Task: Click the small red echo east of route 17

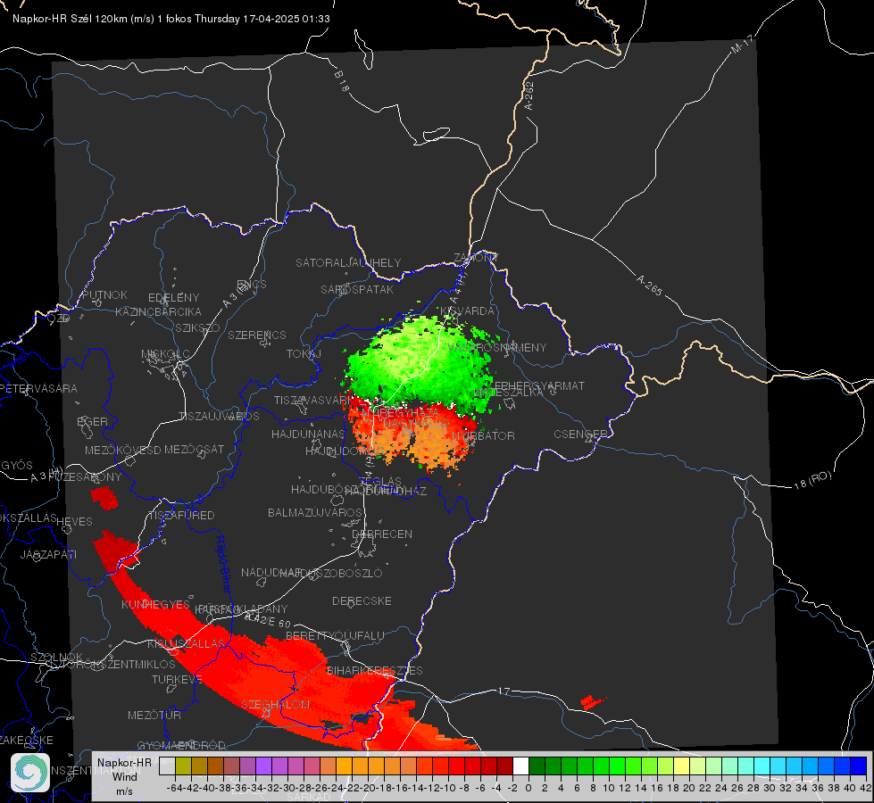Action: pos(591,701)
